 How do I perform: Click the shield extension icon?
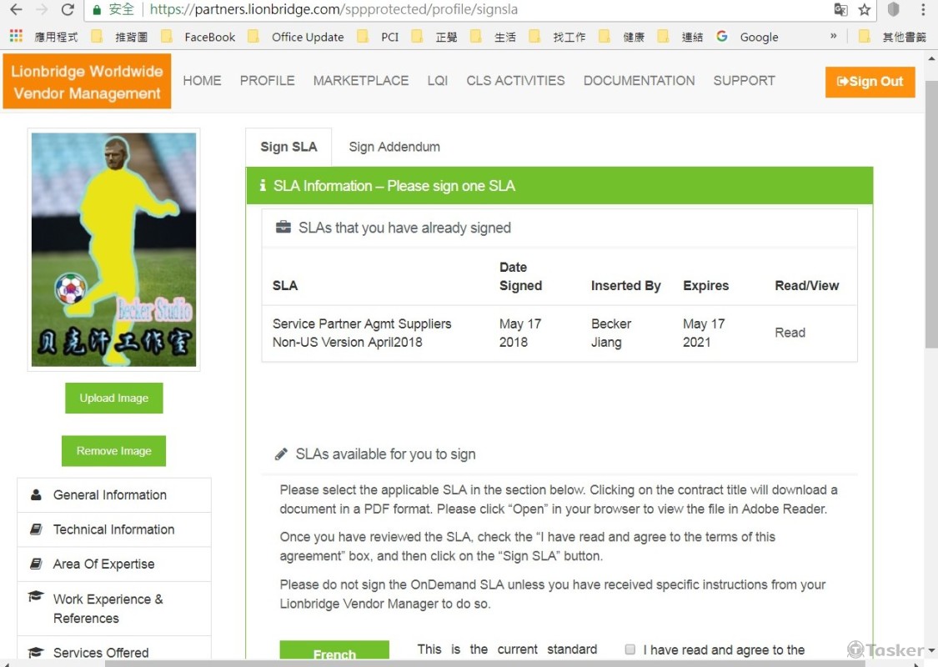click(x=893, y=10)
